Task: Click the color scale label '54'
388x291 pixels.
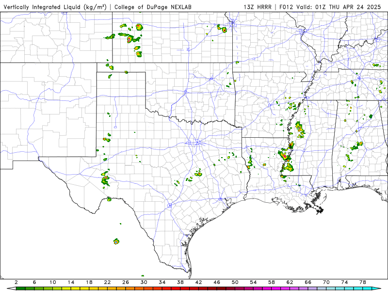Action: 253,282
